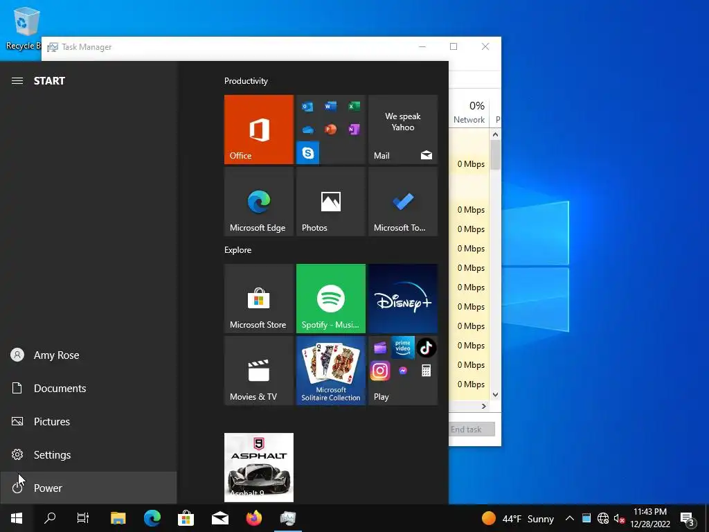The width and height of the screenshot is (709, 532).
Task: Open TikTok in the Play folder
Action: click(426, 348)
